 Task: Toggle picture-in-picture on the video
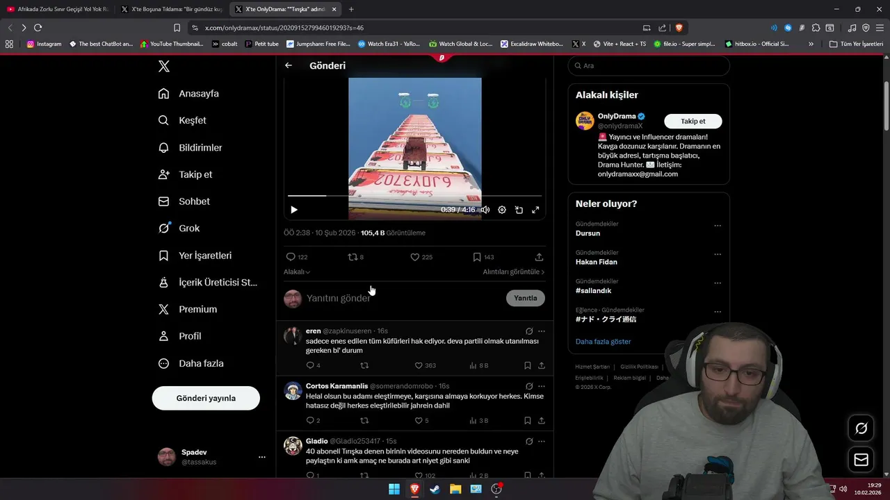pyautogui.click(x=519, y=210)
